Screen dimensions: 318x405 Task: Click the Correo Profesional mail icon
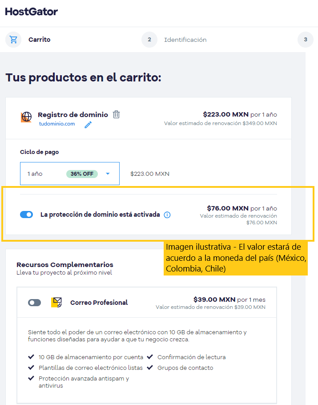click(56, 302)
